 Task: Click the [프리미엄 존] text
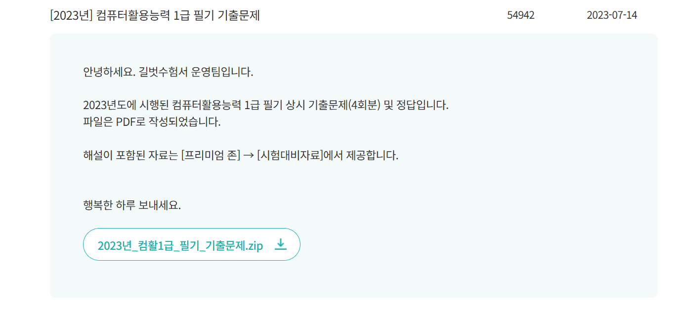pos(211,155)
